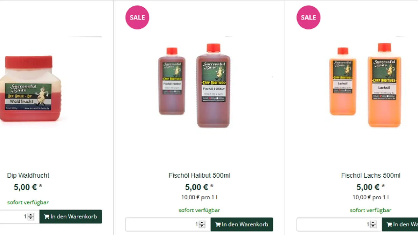Add Dip Waldfrucht to the cart

pos(71,216)
